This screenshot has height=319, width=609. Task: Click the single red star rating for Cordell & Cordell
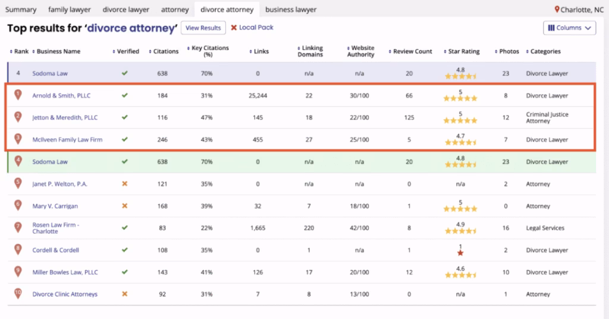(x=460, y=254)
